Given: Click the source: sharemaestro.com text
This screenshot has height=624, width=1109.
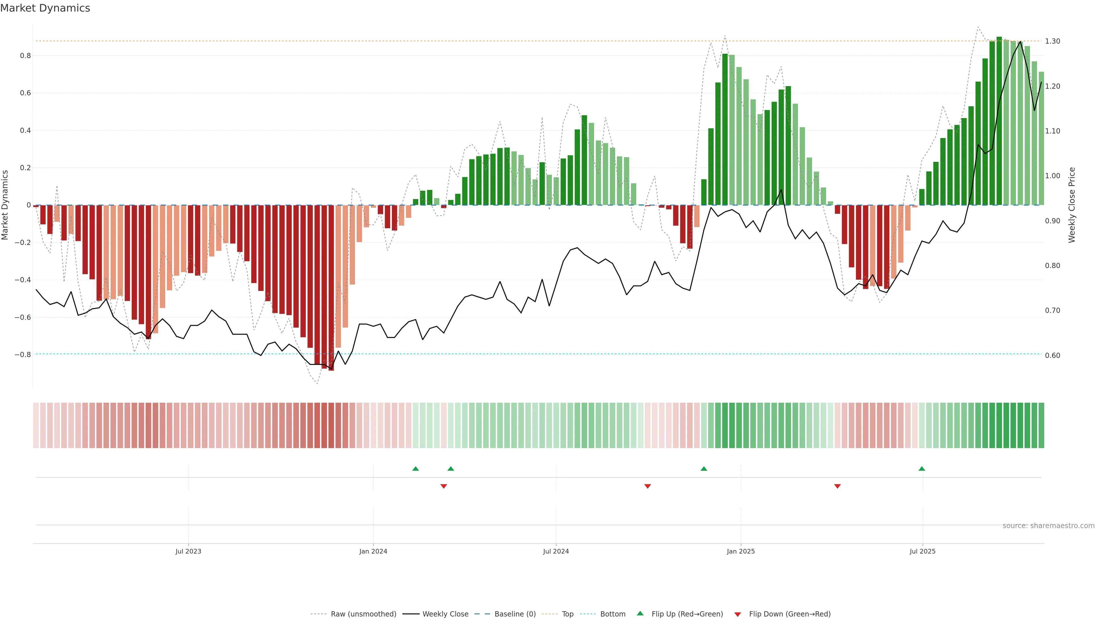Looking at the screenshot, I should click(x=1048, y=526).
